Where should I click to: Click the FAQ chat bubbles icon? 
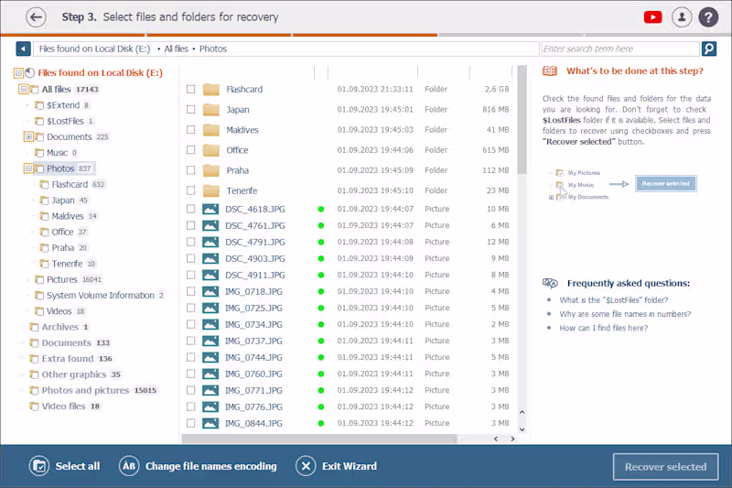550,283
